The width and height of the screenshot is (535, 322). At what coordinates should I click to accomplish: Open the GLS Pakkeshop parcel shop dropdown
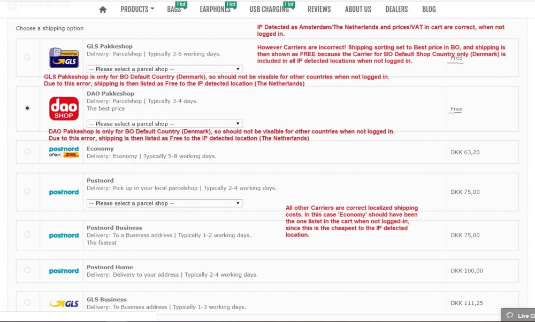[164, 69]
